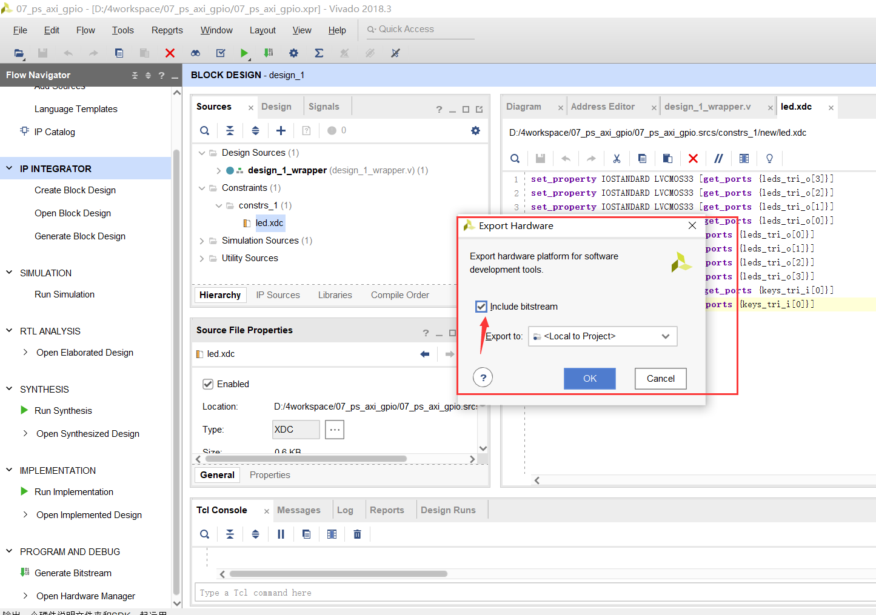Add sources with plus icon
876x615 pixels.
tap(281, 130)
